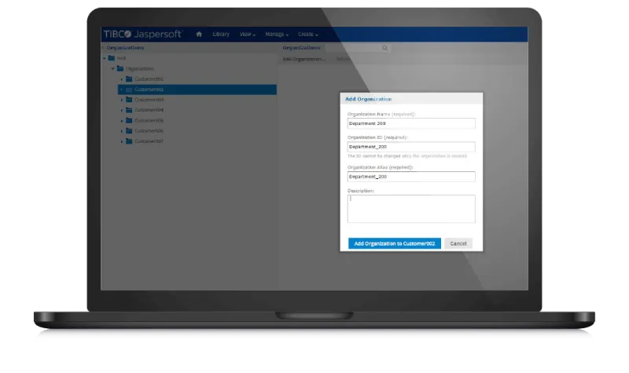Click the Customer005 folder icon
The width and height of the screenshot is (629, 373).
(x=129, y=120)
